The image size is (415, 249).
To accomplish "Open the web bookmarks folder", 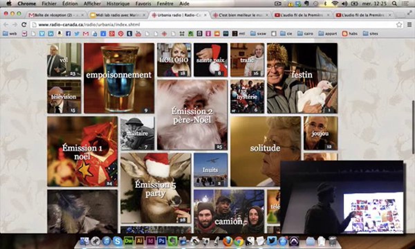I will point(10,34).
